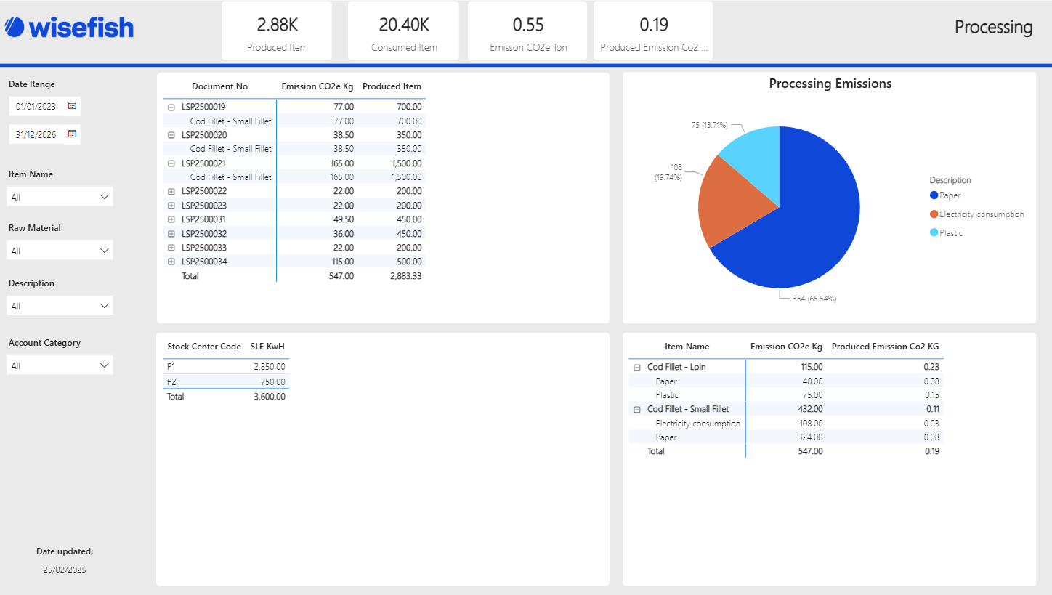Screen dimensions: 1052x595
Task: Collapse document LSP2500021 row
Action: pos(171,163)
